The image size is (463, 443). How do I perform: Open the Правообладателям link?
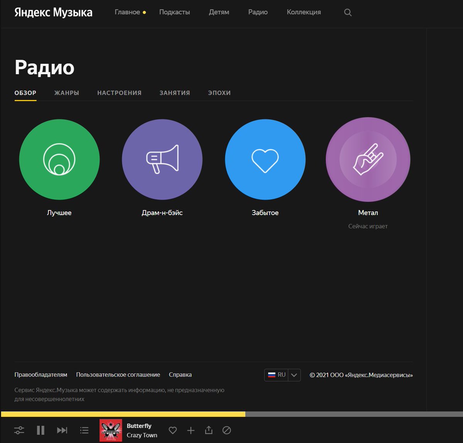[41, 375]
